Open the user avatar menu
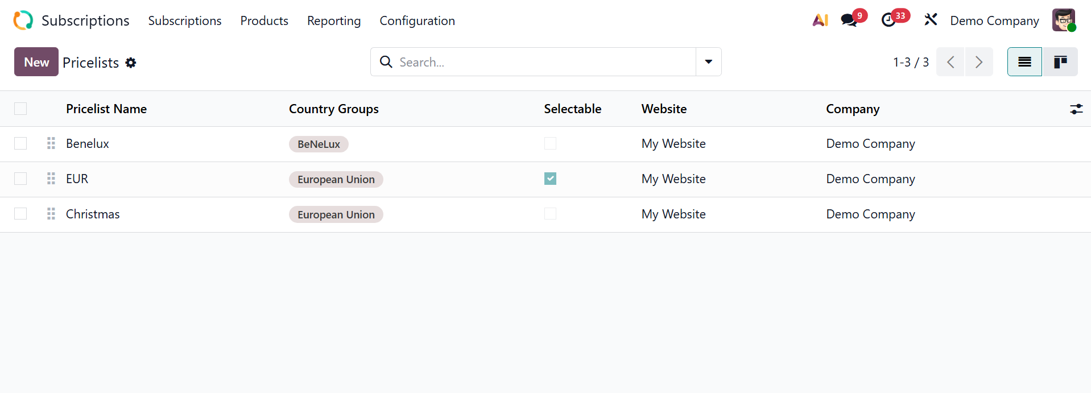This screenshot has width=1091, height=393. pyautogui.click(x=1063, y=20)
